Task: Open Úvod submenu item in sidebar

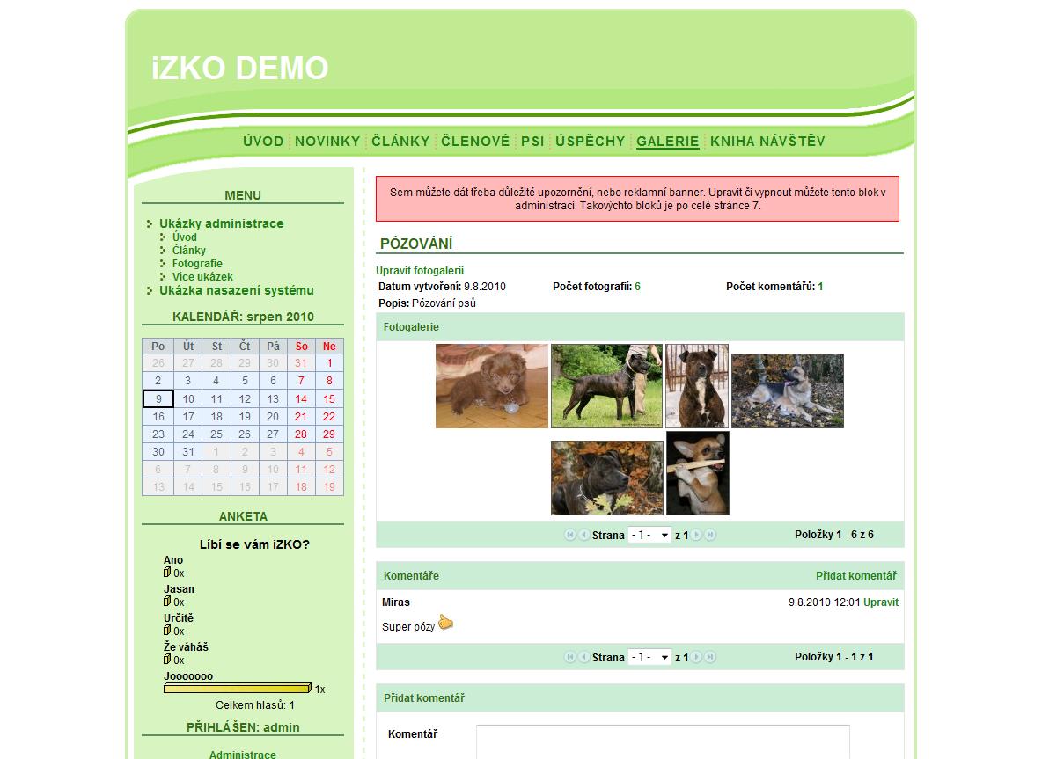Action: pos(185,237)
